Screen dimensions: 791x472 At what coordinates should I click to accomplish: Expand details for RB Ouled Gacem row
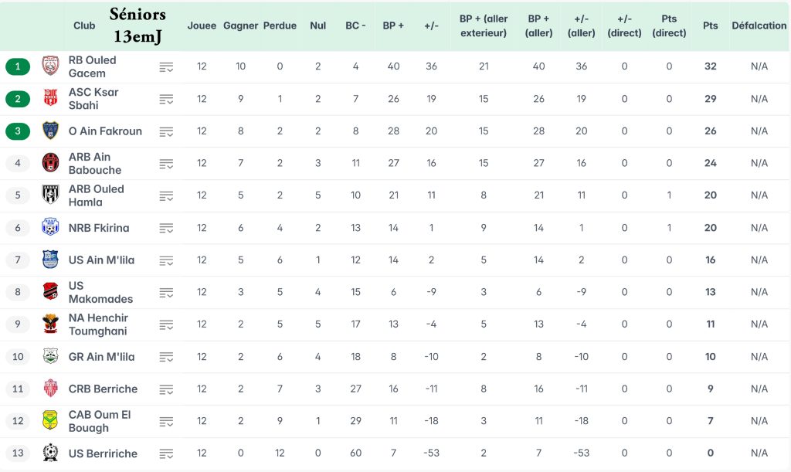166,67
